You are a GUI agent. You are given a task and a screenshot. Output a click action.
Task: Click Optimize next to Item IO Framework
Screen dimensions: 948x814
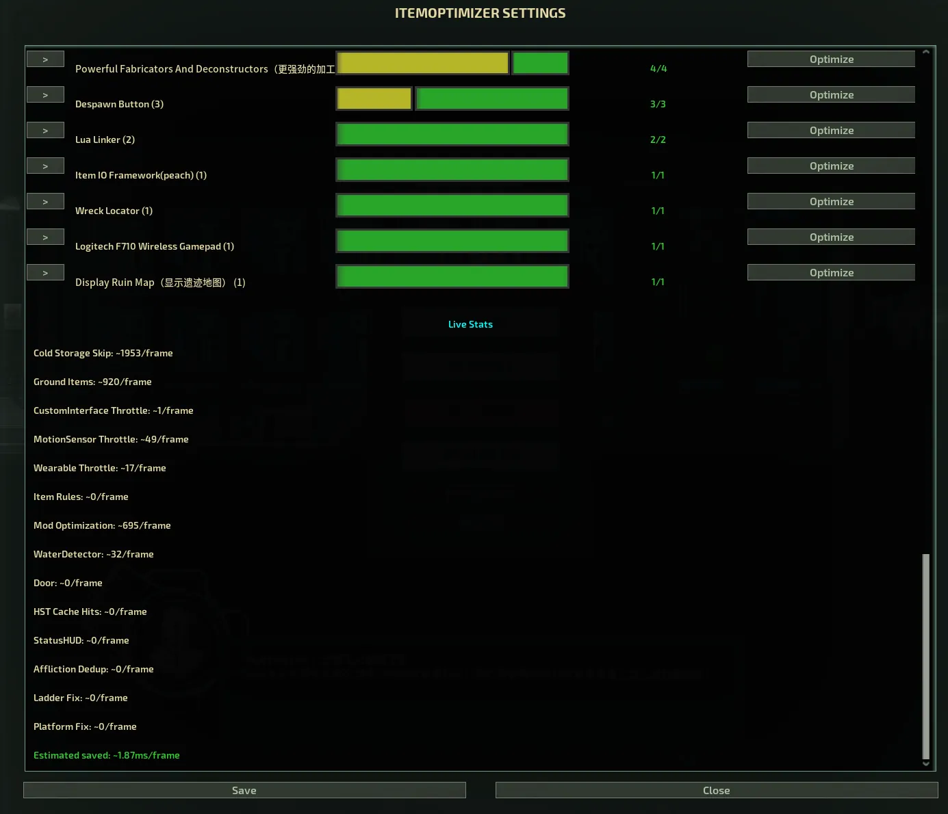(x=830, y=166)
